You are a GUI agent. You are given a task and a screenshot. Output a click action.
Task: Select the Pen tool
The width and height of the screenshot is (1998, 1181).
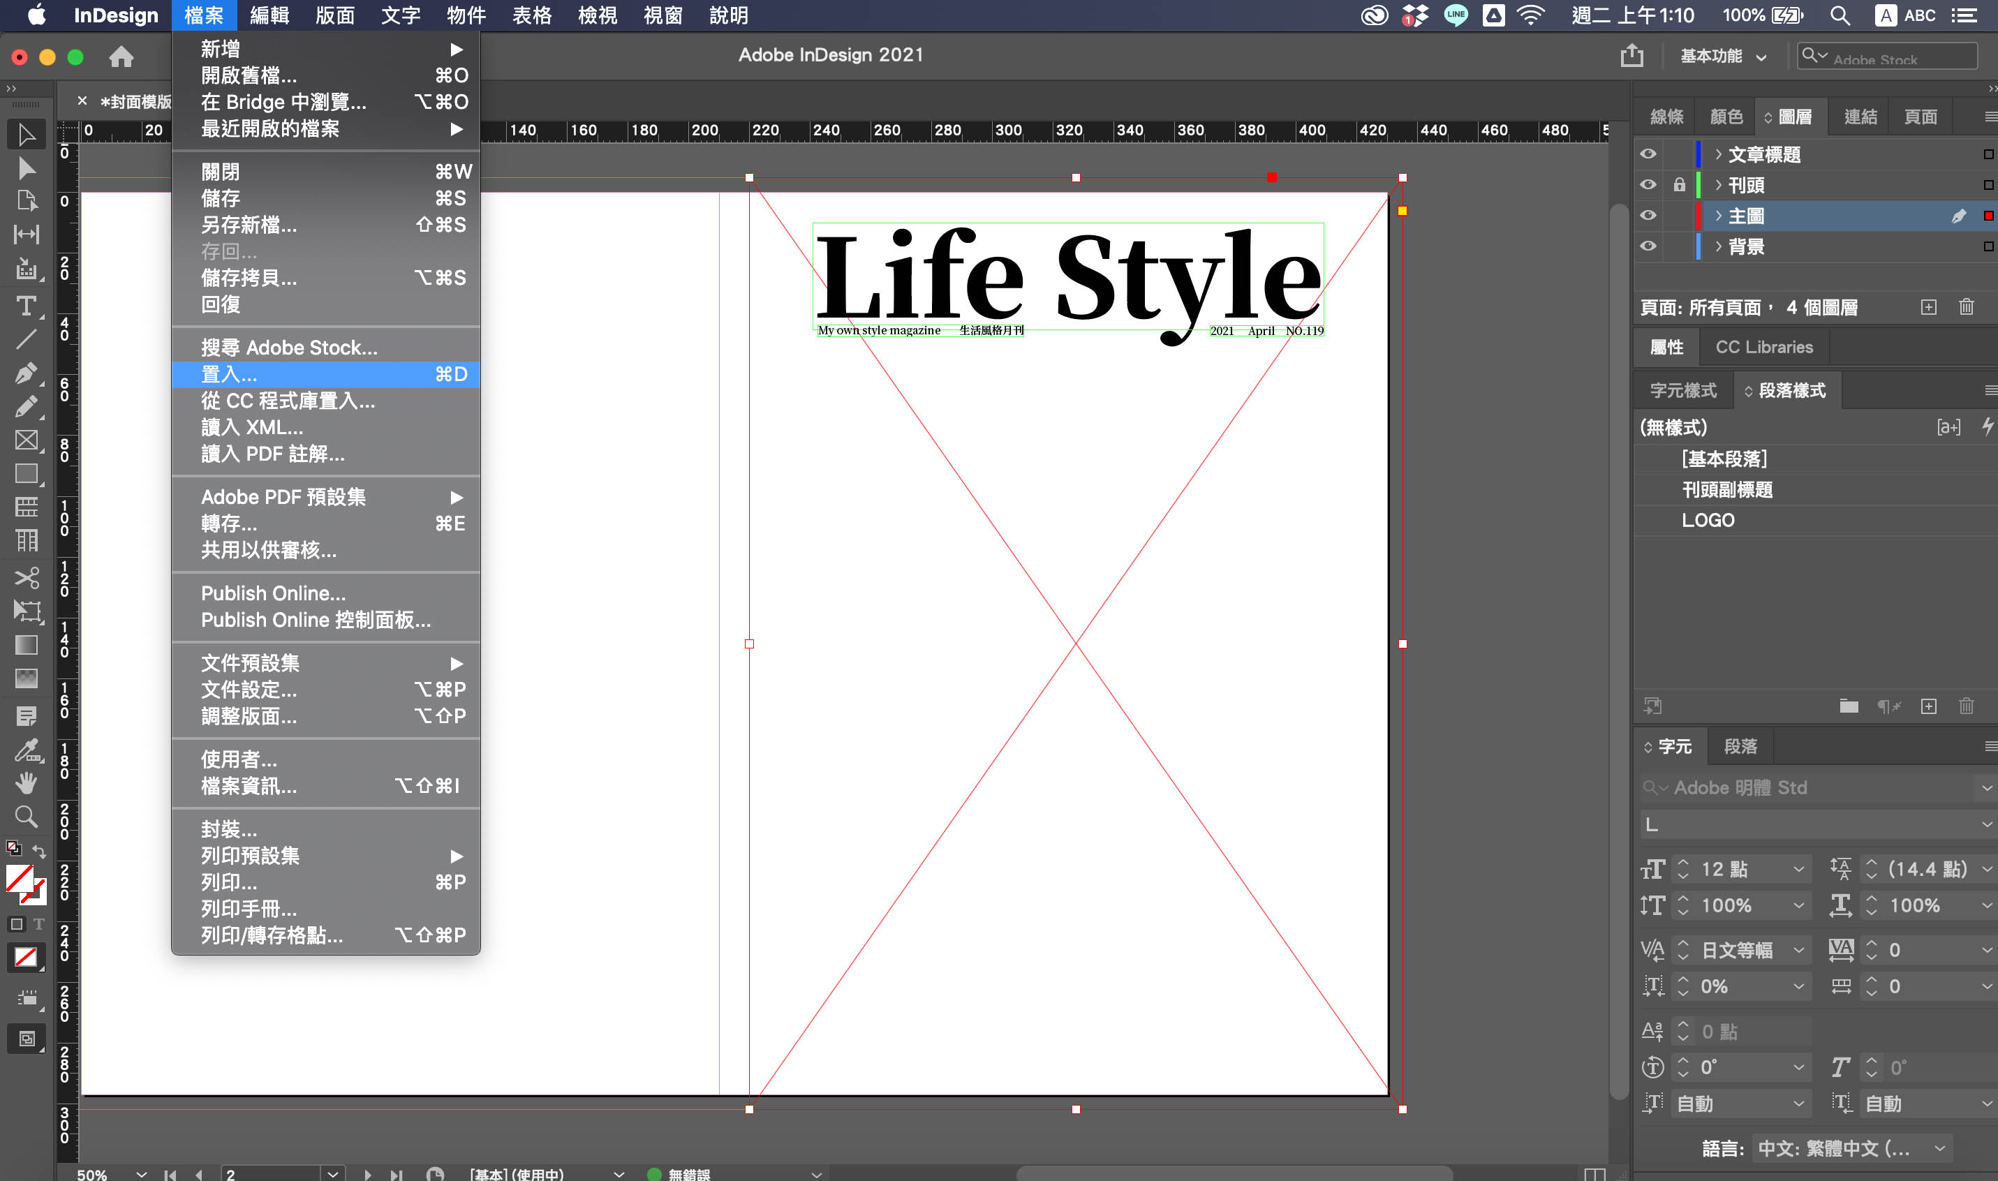coord(25,373)
